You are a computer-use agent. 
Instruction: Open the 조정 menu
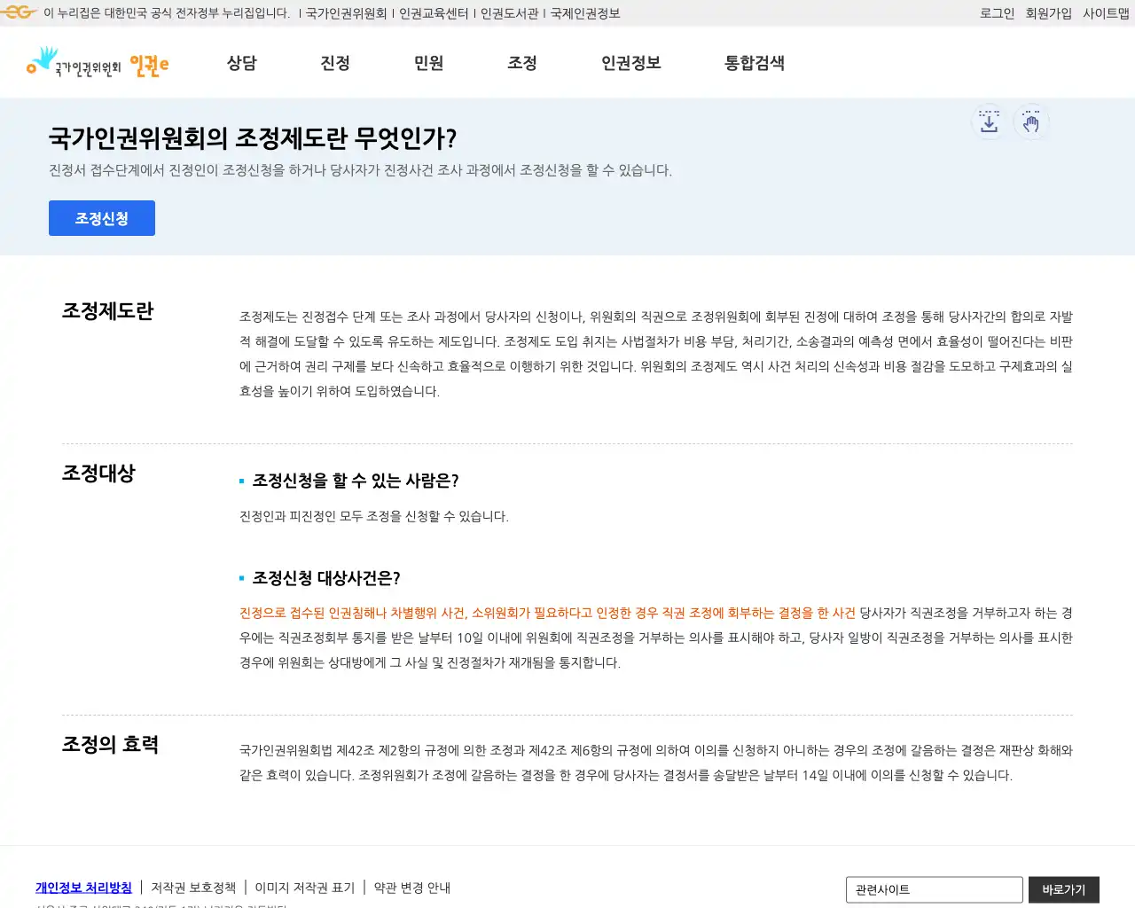tap(521, 63)
